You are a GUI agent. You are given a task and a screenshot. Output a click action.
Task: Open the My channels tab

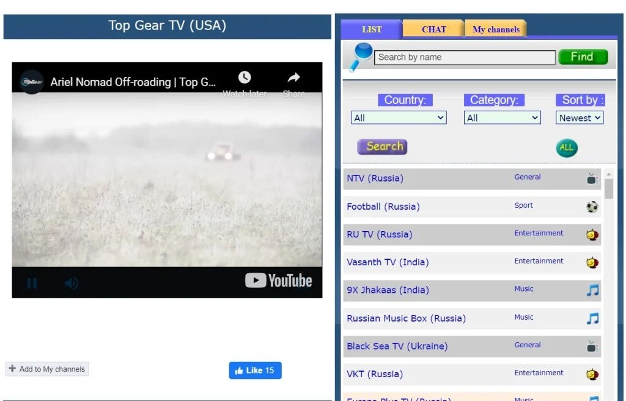coord(495,29)
